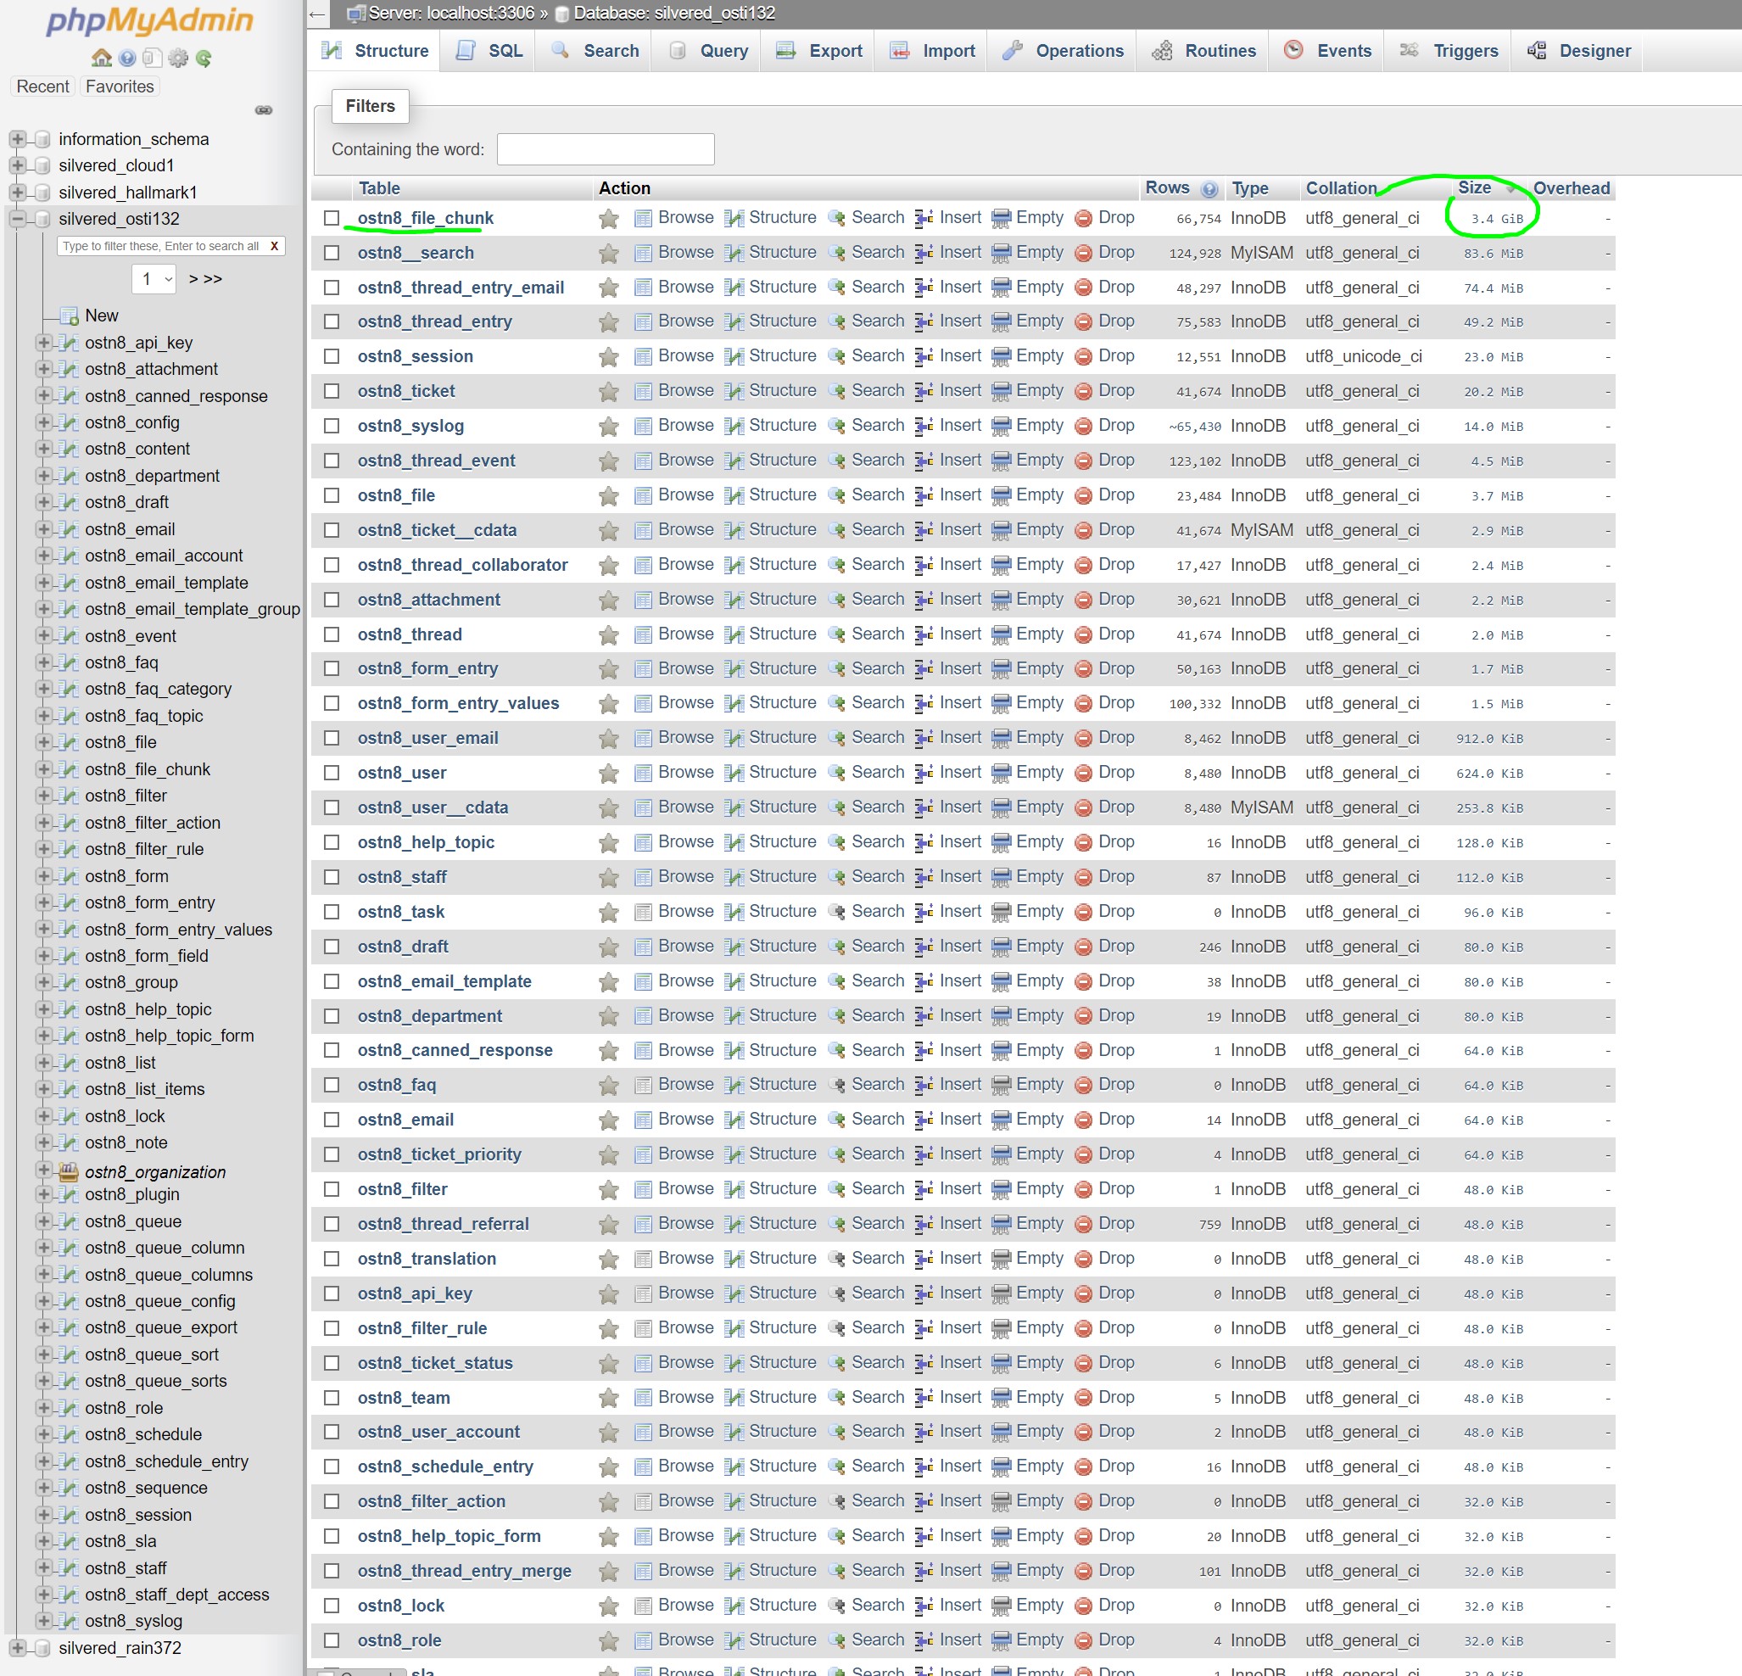1742x1676 pixels.
Task: Click the link chain icon in sidebar
Action: (264, 110)
